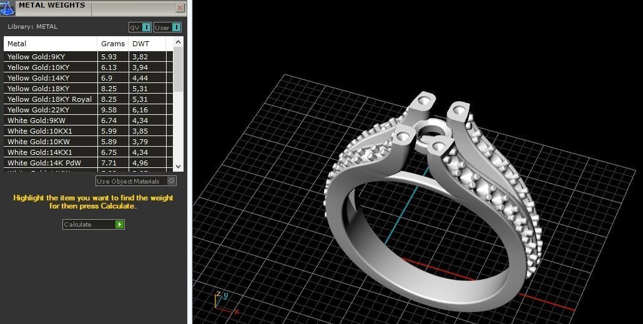Select the White Gold:14KX1 row
Viewport: 643px width, 324px height.
tap(88, 152)
